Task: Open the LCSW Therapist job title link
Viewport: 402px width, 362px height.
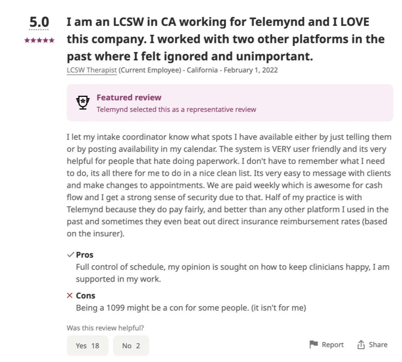Action: tap(92, 70)
